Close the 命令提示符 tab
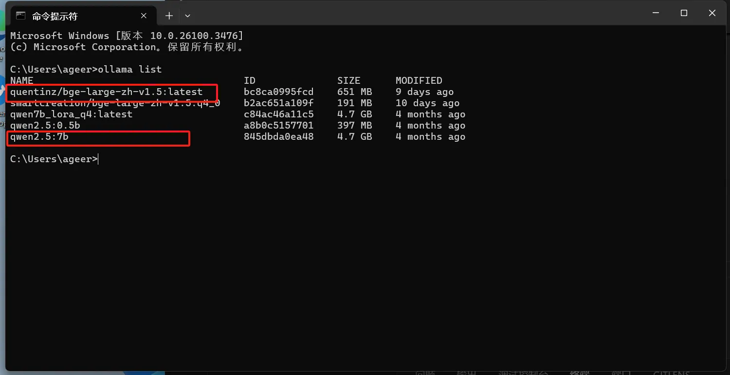 (x=144, y=16)
